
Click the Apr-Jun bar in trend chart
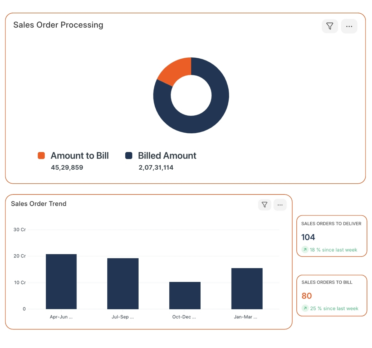[61, 281]
